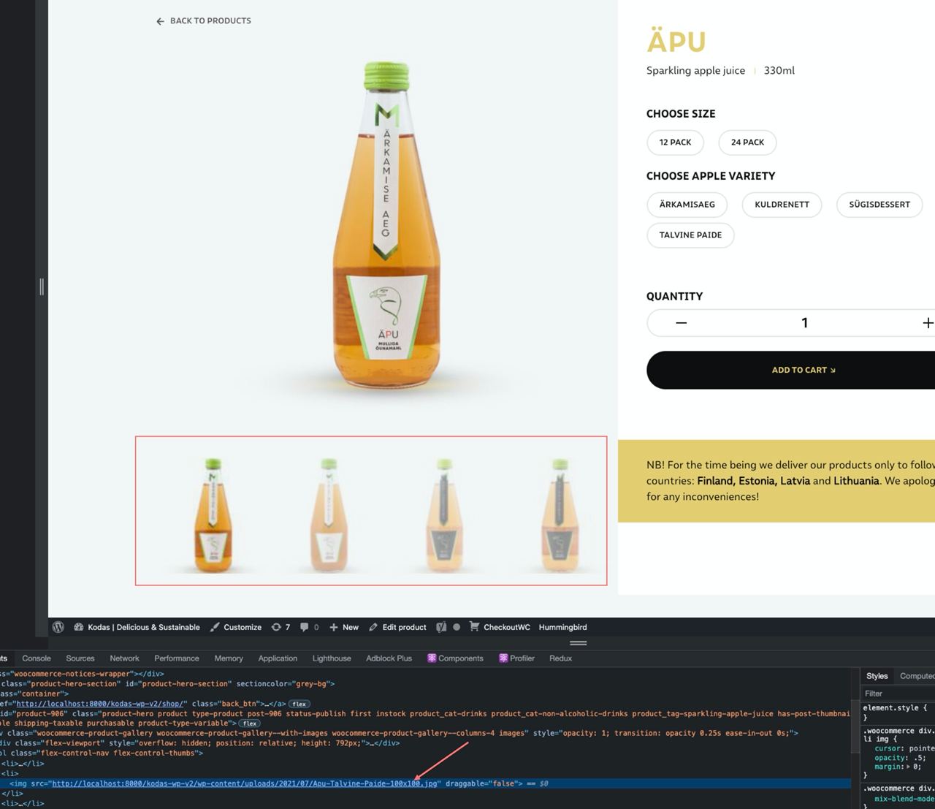The width and height of the screenshot is (935, 809).
Task: Grab the DevTools panel drag handle
Action: tap(579, 643)
